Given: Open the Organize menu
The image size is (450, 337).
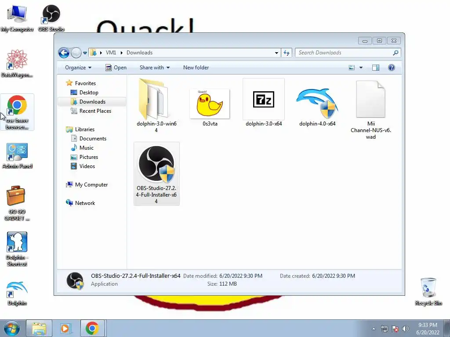Looking at the screenshot, I should click(x=78, y=68).
